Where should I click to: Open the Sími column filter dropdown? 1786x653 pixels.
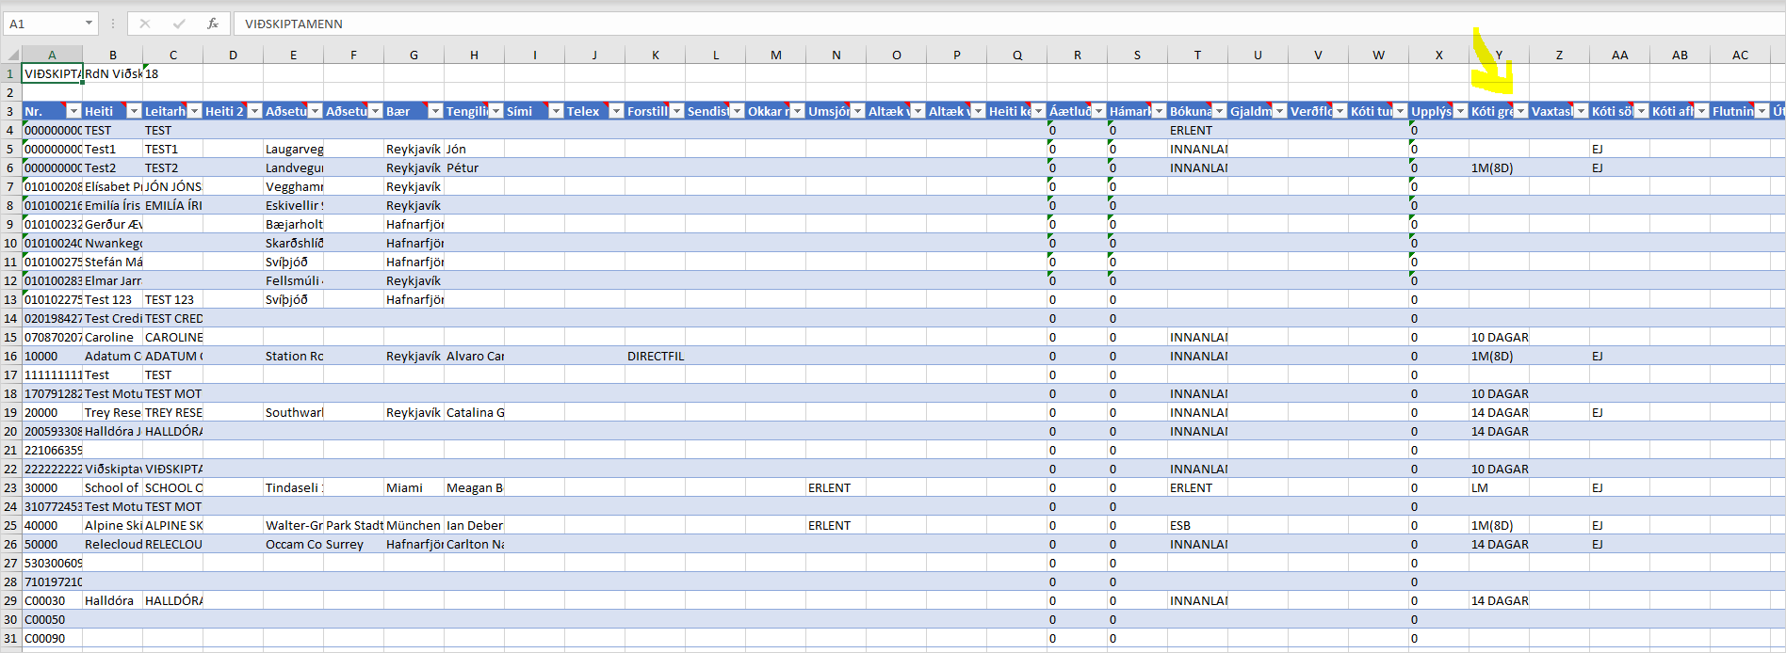[x=556, y=111]
